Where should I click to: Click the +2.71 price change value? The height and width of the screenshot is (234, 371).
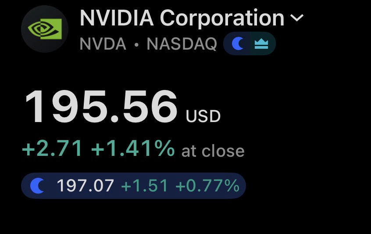[52, 148]
